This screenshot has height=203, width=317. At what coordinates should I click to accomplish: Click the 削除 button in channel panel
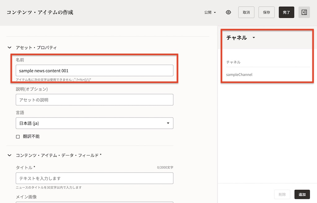282,194
